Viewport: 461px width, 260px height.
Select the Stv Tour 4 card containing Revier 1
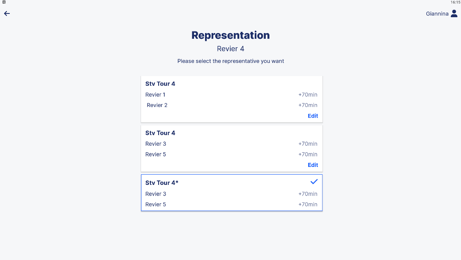[x=160, y=84]
